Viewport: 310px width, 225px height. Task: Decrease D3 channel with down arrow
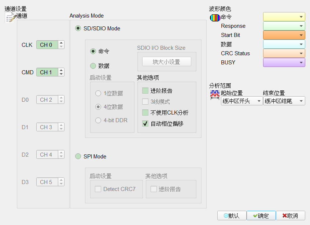(x=61, y=184)
